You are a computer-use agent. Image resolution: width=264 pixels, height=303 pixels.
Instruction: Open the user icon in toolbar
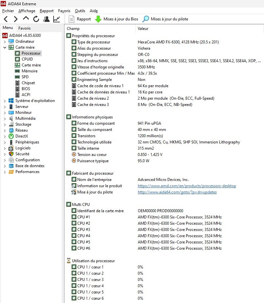point(46,19)
